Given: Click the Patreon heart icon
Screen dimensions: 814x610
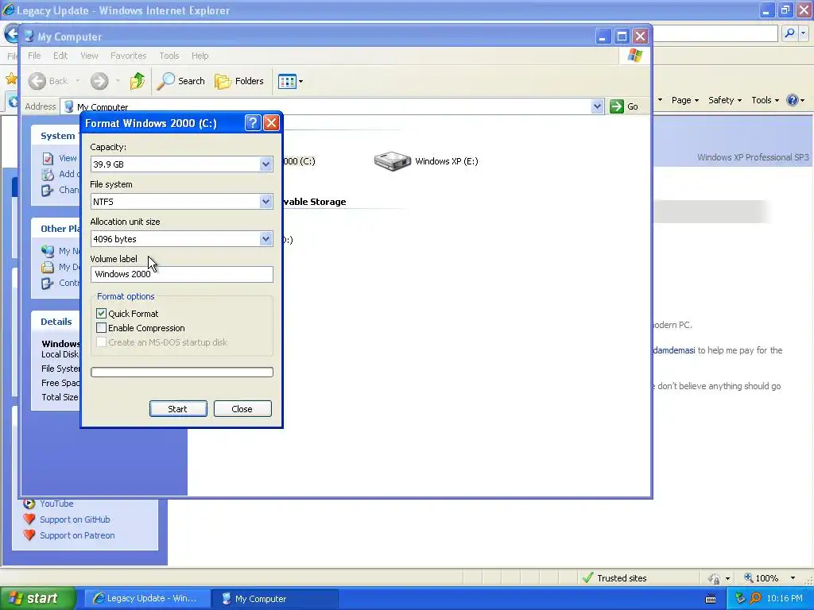Looking at the screenshot, I should coord(29,535).
